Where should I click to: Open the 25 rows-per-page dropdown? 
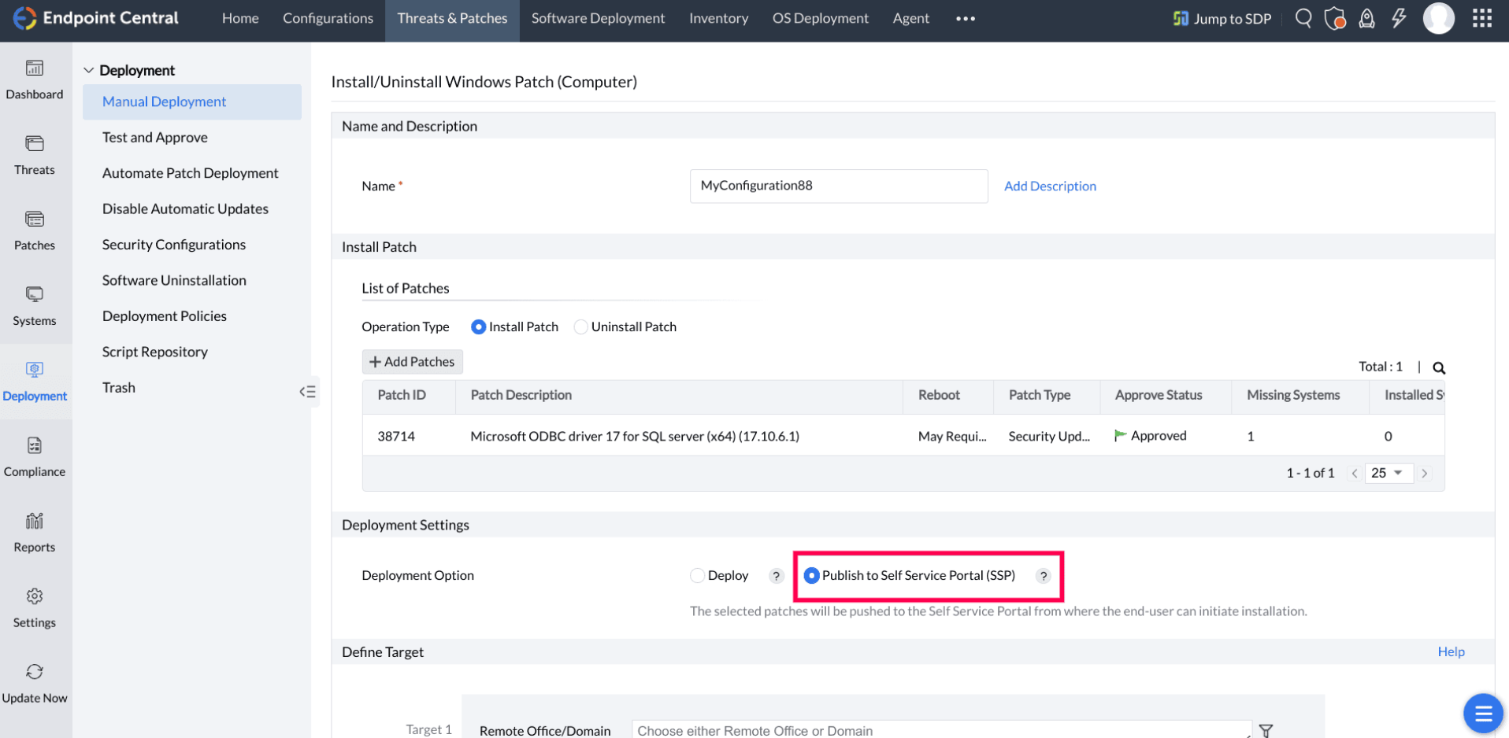1387,473
